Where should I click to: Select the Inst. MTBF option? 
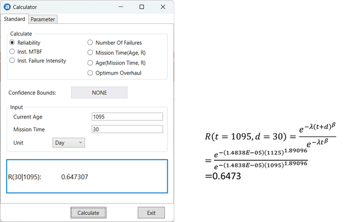click(x=12, y=52)
